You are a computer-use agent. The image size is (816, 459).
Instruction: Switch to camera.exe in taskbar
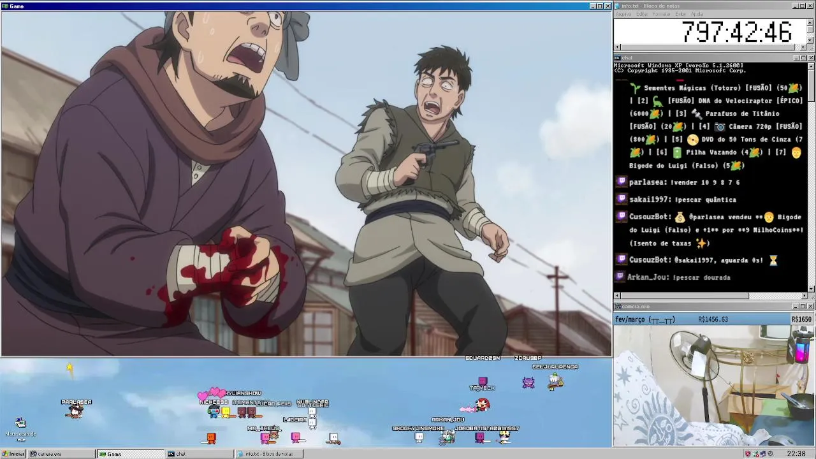coord(61,454)
